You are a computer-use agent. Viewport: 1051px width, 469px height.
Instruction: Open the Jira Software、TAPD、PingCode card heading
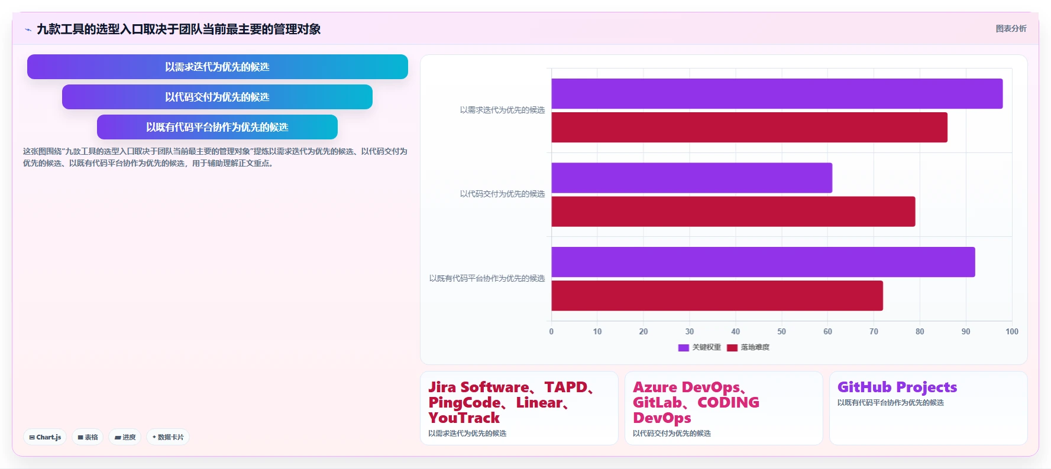point(512,402)
